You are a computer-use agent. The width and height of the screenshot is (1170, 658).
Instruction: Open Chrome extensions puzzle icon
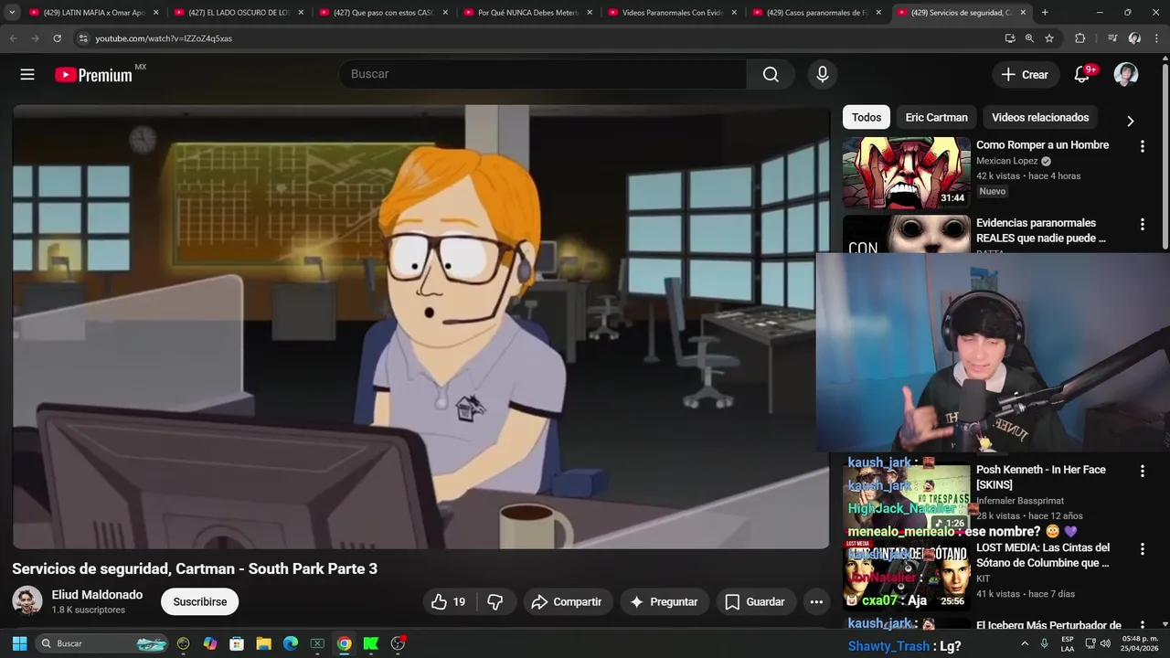pos(1080,38)
